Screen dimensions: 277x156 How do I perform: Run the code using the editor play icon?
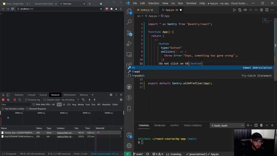click(x=234, y=10)
